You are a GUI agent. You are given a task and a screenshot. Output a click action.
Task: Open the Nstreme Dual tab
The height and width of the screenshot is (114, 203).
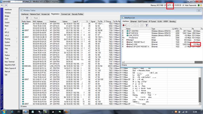coord(35,14)
